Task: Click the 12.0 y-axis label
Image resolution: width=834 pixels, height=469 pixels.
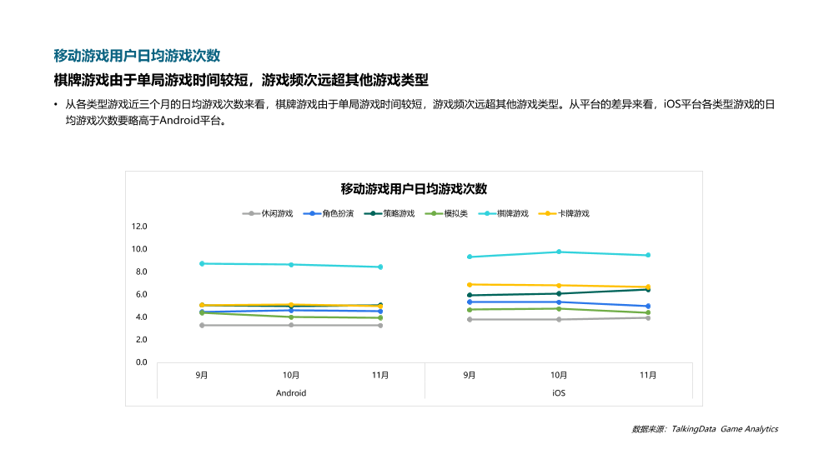Action: [139, 227]
